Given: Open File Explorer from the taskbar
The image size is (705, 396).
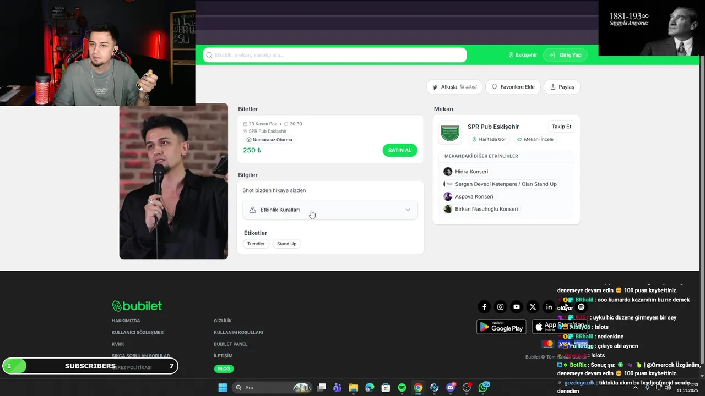Looking at the screenshot, I should [354, 388].
